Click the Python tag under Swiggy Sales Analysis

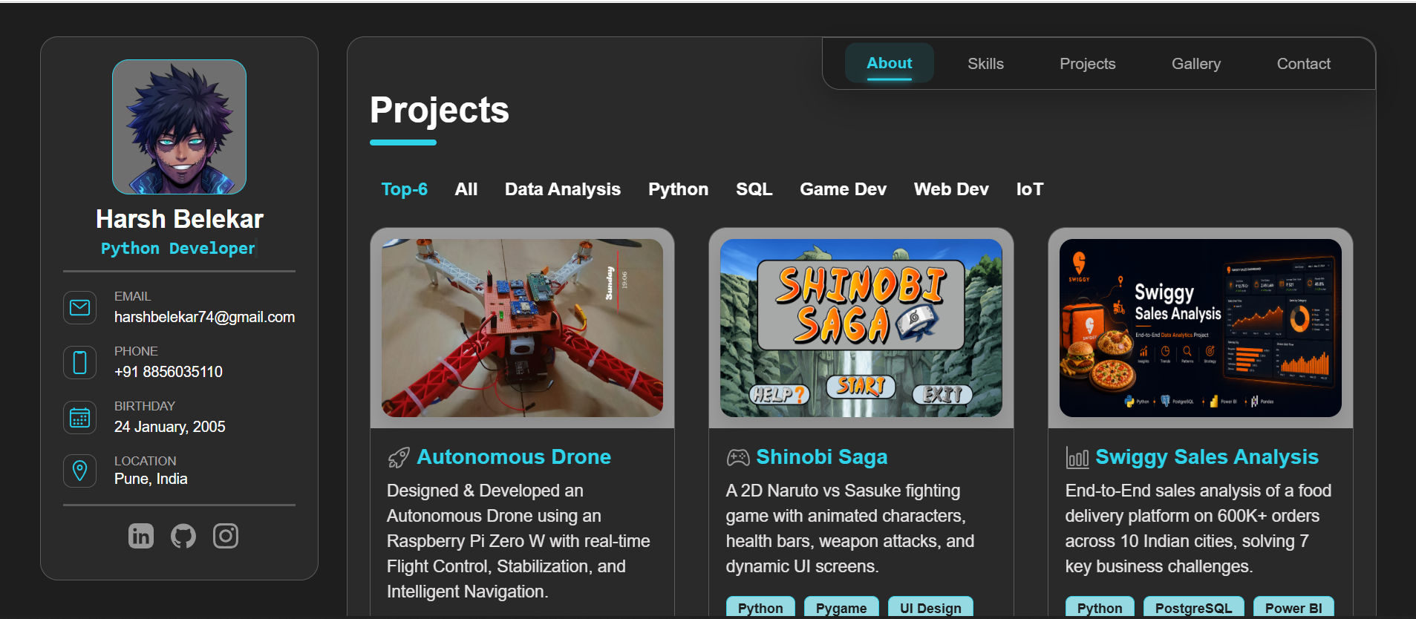[x=1100, y=607]
